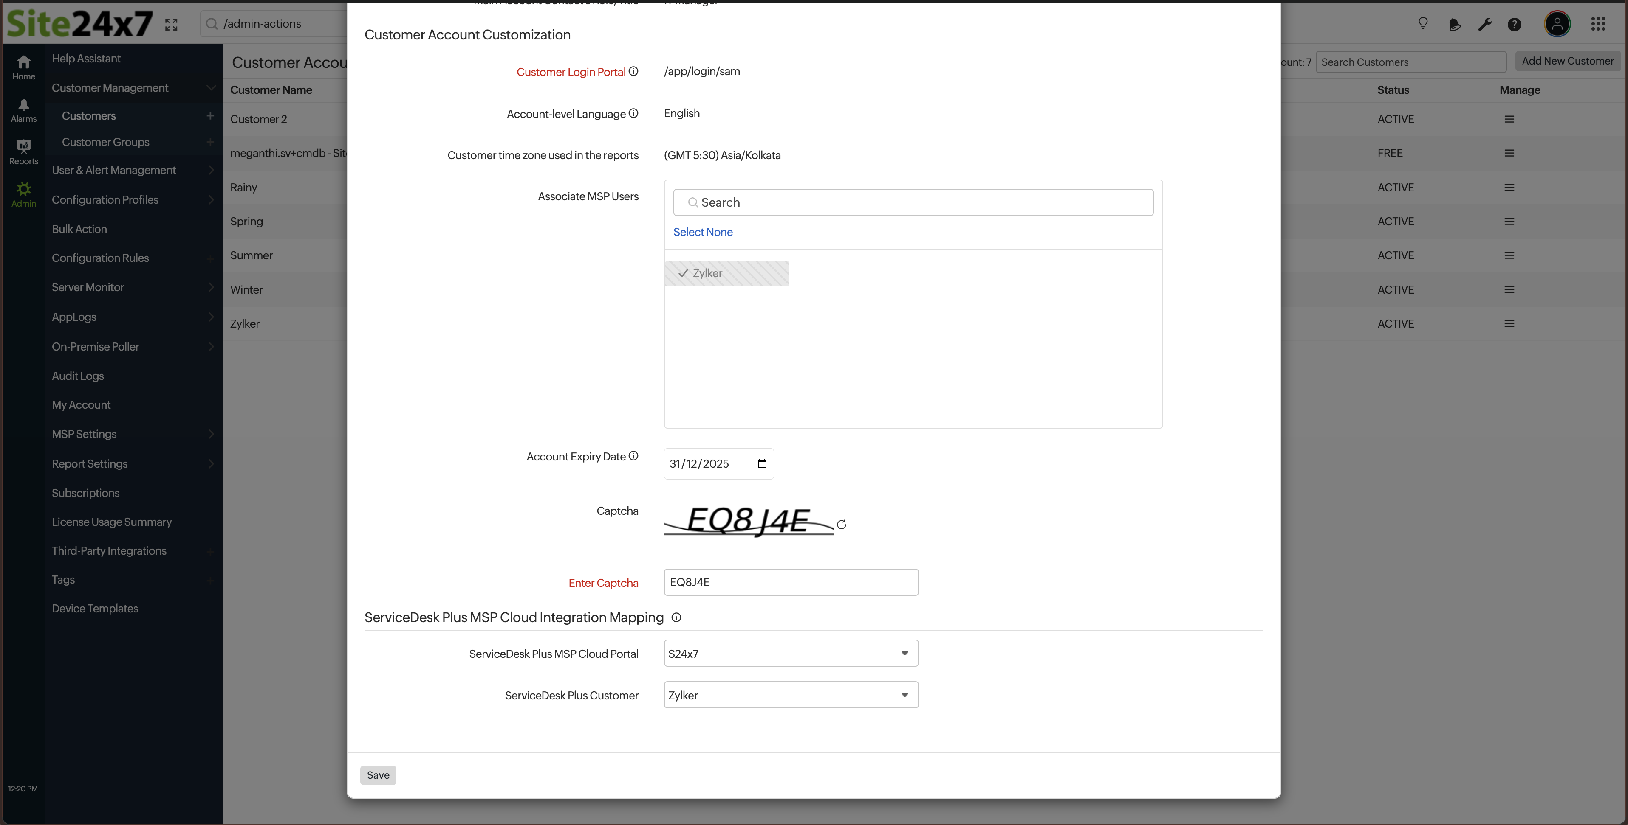
Task: Open the wrench tools icon in header
Action: click(x=1484, y=24)
